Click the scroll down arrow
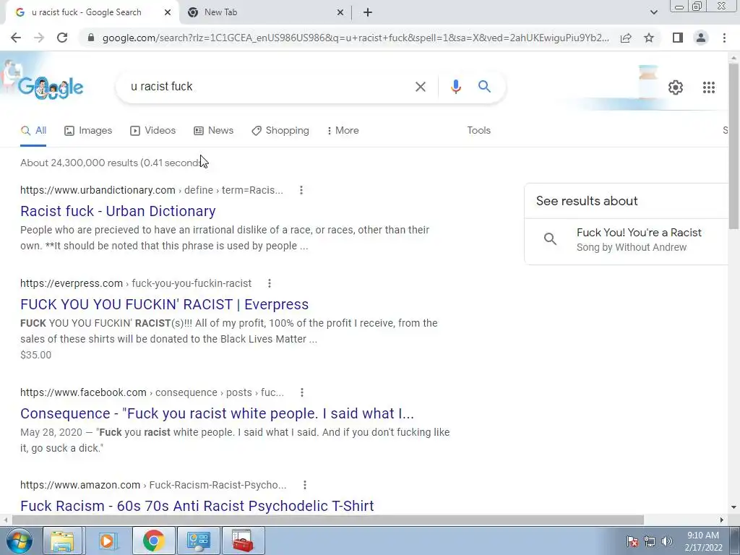This screenshot has height=555, width=740. [x=733, y=507]
